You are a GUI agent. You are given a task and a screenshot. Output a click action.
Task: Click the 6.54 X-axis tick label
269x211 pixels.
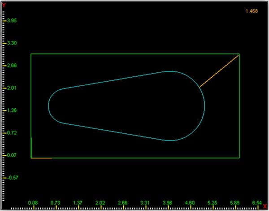(x=257, y=203)
